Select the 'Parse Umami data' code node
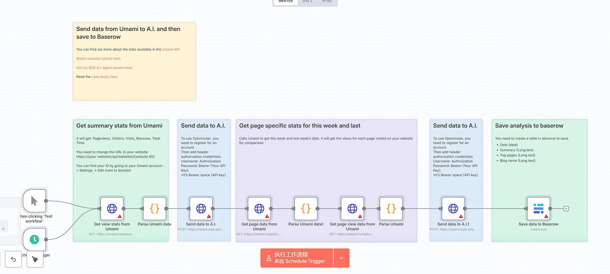610x274 pixels. pos(154,208)
